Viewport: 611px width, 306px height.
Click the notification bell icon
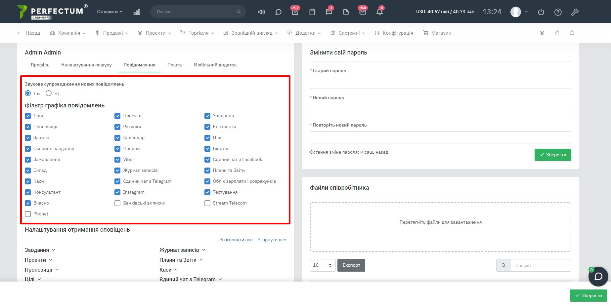pos(379,12)
